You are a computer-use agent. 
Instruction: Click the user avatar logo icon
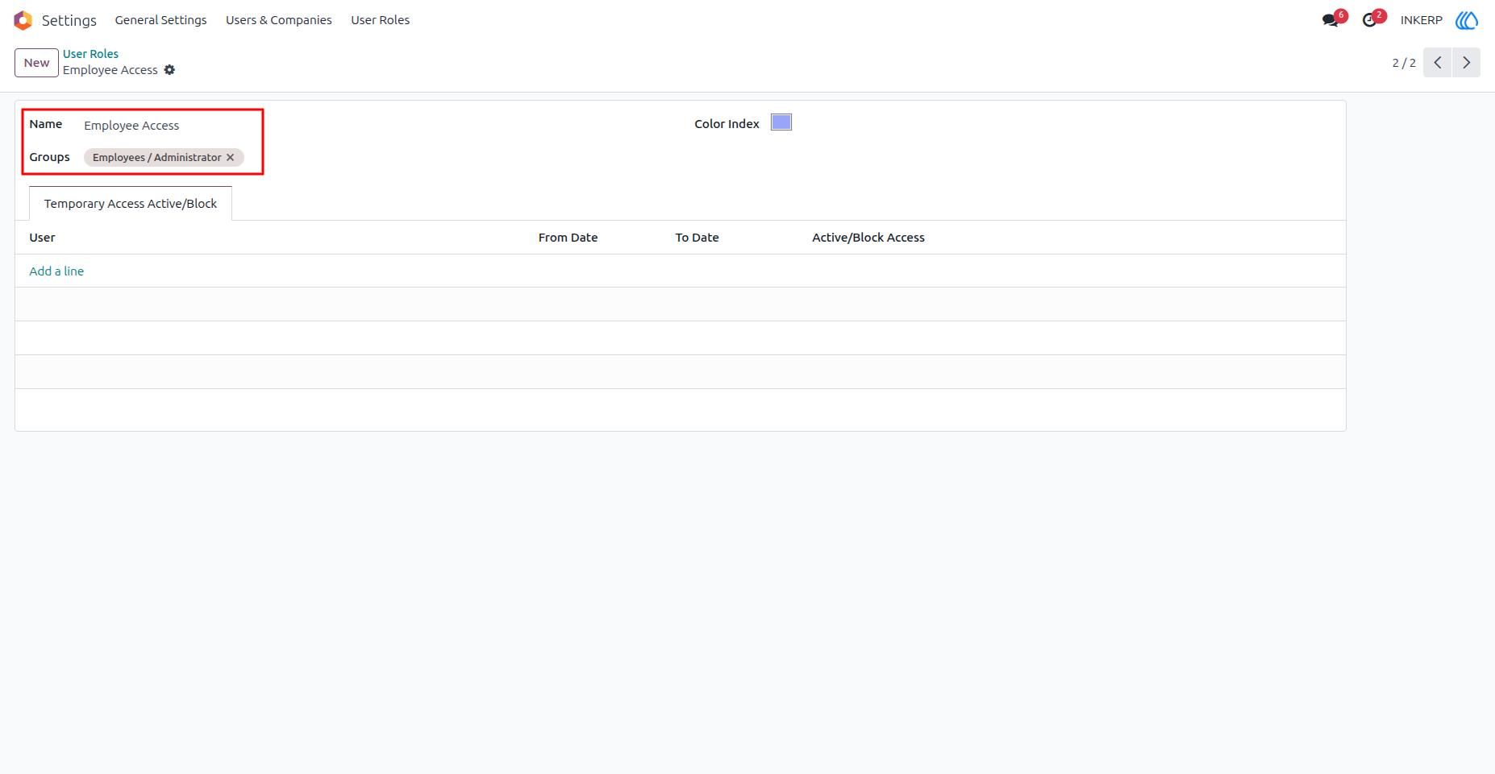pos(1467,20)
